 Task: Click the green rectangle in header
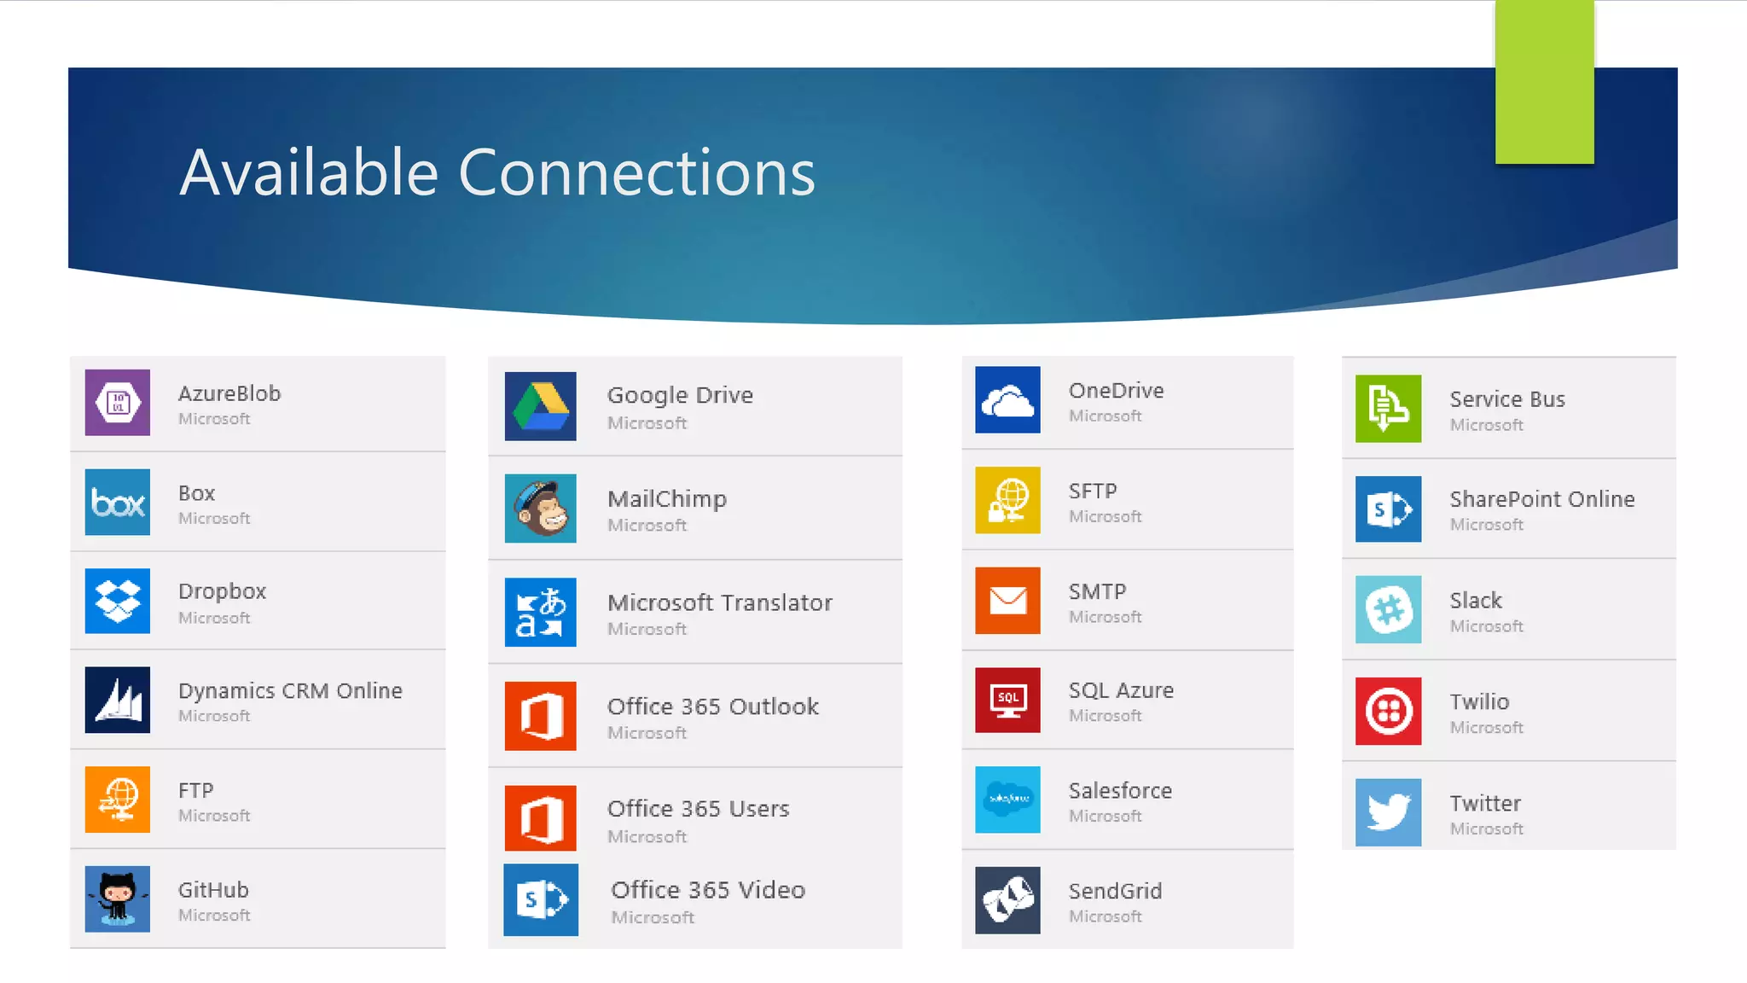[x=1544, y=82]
